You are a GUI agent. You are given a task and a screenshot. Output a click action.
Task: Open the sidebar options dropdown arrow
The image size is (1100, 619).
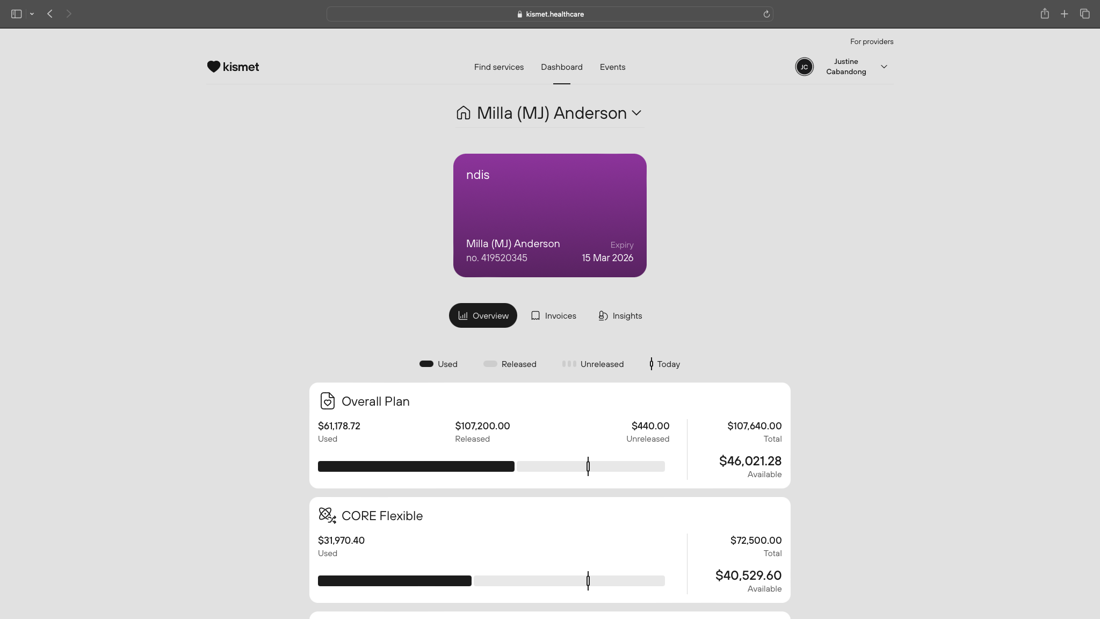pyautogui.click(x=32, y=14)
